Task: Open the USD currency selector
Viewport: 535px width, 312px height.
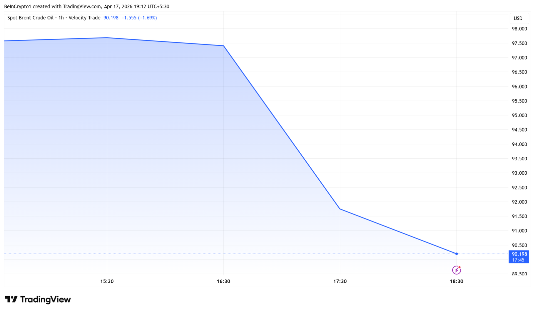Action: [518, 18]
